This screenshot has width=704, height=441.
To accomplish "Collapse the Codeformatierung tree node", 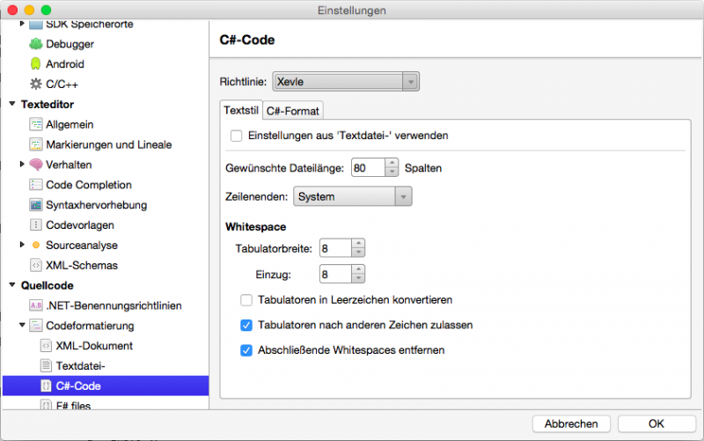I will 23,326.
